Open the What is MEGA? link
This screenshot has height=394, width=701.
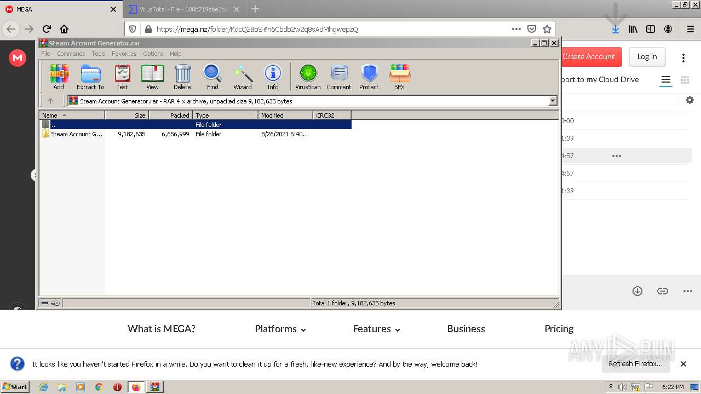click(162, 329)
